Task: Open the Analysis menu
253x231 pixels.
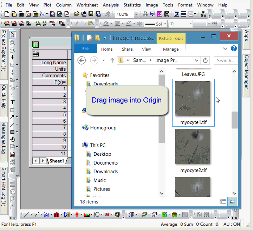Action: [x=111, y=5]
